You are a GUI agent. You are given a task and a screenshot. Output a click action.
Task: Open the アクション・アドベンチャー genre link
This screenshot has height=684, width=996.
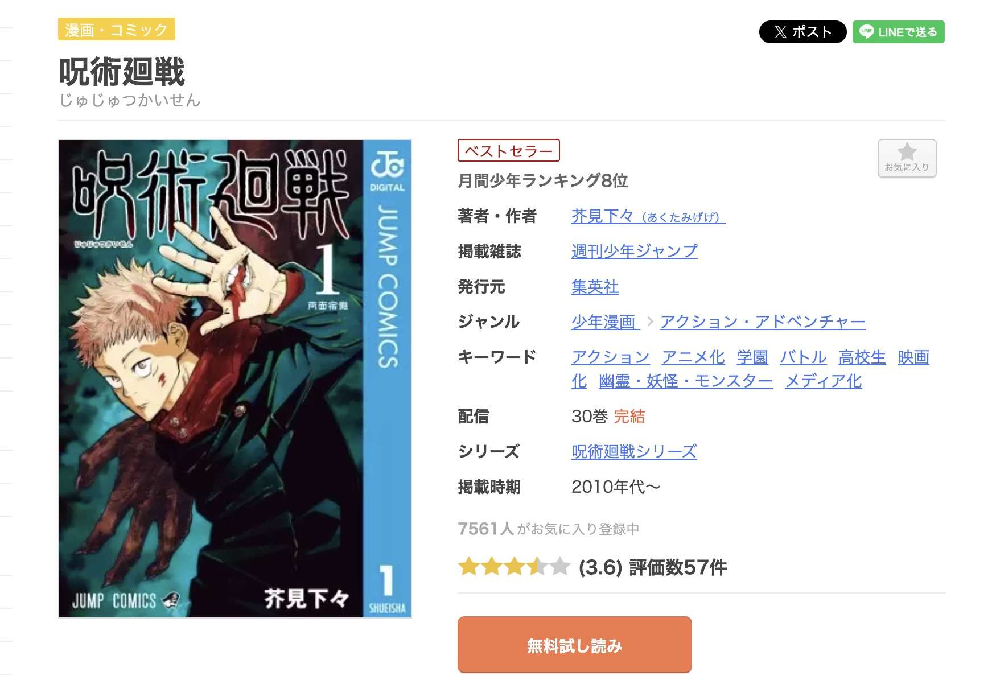[x=763, y=322]
